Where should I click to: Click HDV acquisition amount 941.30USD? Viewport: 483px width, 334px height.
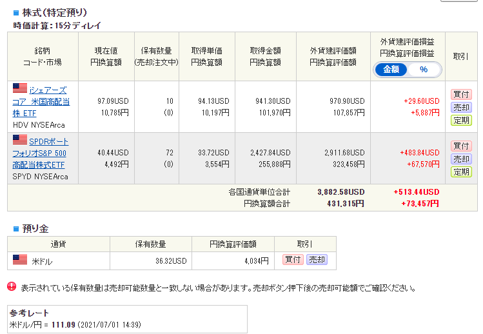(273, 101)
